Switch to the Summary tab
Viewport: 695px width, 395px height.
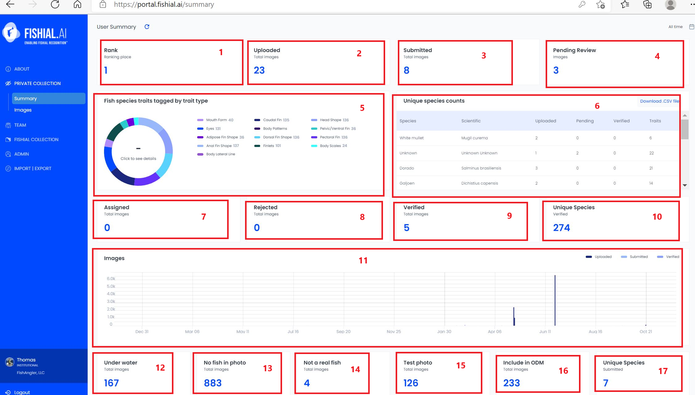click(x=26, y=98)
